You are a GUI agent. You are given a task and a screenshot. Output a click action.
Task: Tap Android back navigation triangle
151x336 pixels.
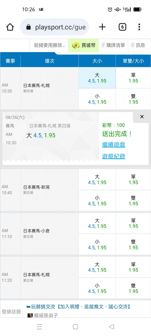coord(111,327)
